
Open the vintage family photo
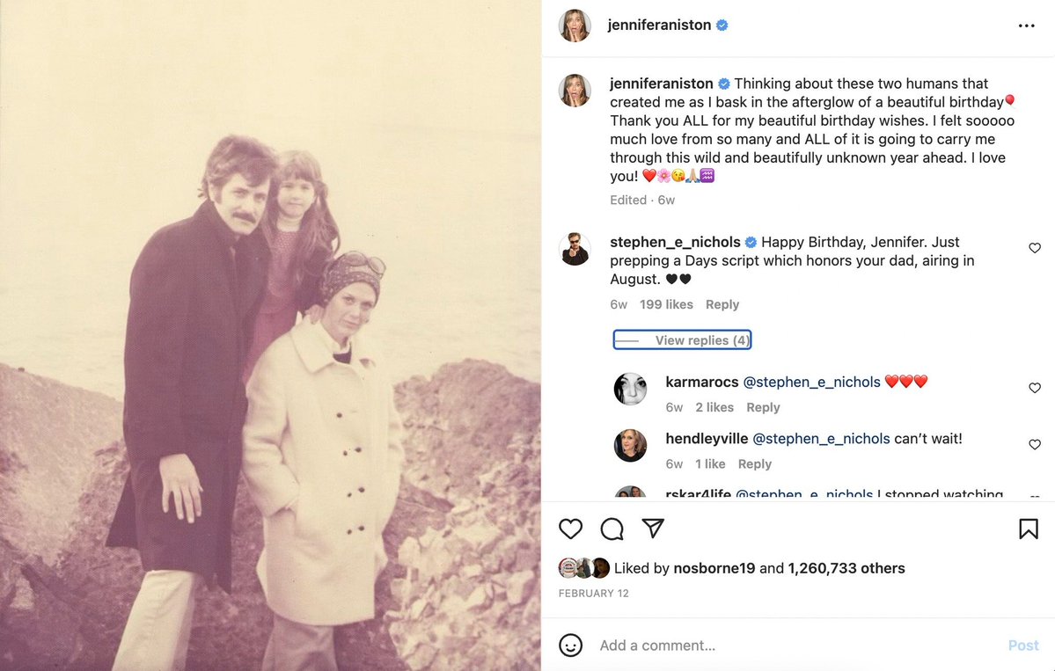pos(270,336)
